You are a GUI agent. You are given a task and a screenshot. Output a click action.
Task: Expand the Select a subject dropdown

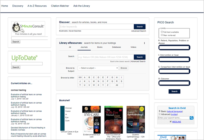pos(98,68)
